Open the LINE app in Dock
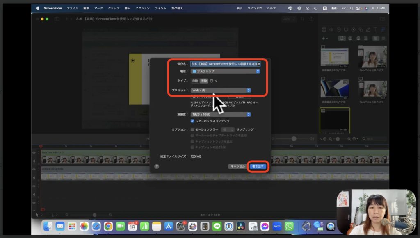 pyautogui.click(x=217, y=226)
